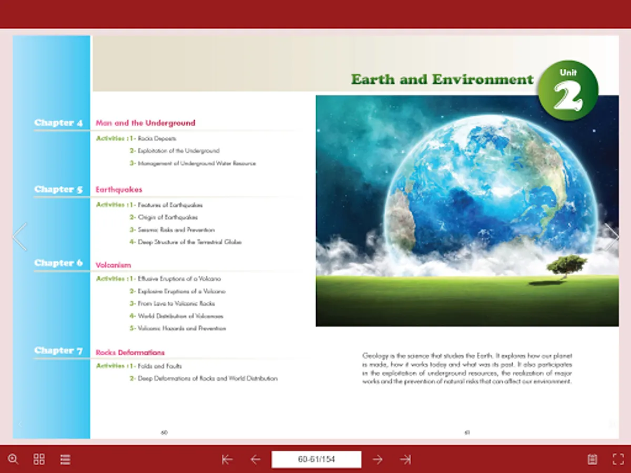The image size is (631, 473).
Task: Select the Chapter 7 label
Action: click(58, 351)
